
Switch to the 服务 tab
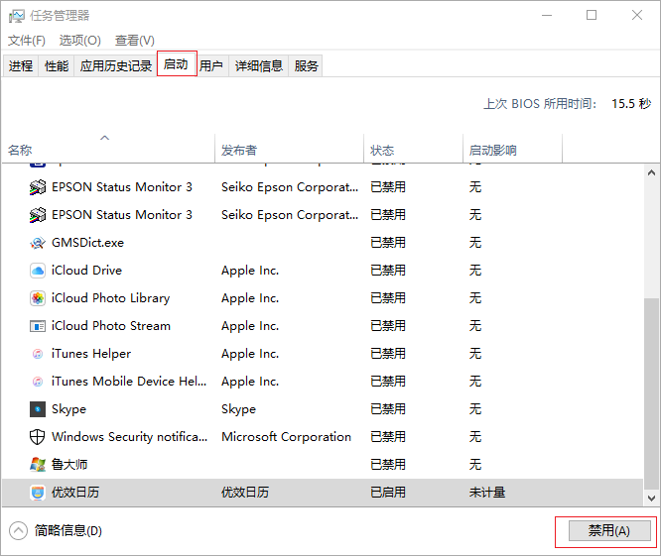click(306, 65)
